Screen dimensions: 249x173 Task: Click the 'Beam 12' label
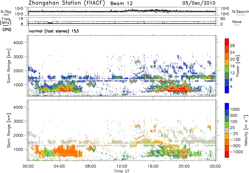click(121, 3)
